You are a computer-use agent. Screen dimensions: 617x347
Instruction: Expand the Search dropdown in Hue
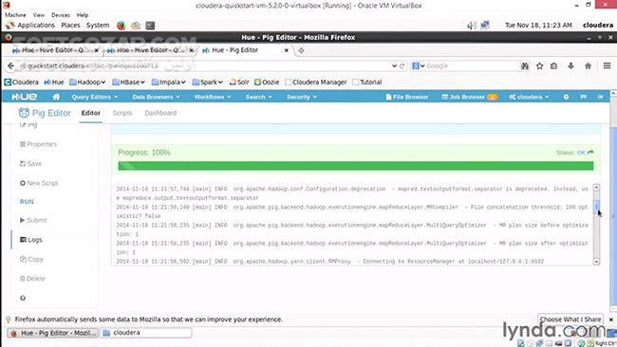tap(258, 97)
